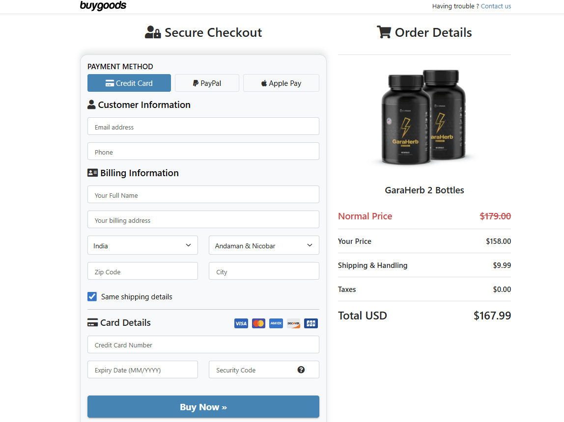Expand the Andaman & Nicobar state dropdown
This screenshot has width=564, height=422.
tap(264, 245)
